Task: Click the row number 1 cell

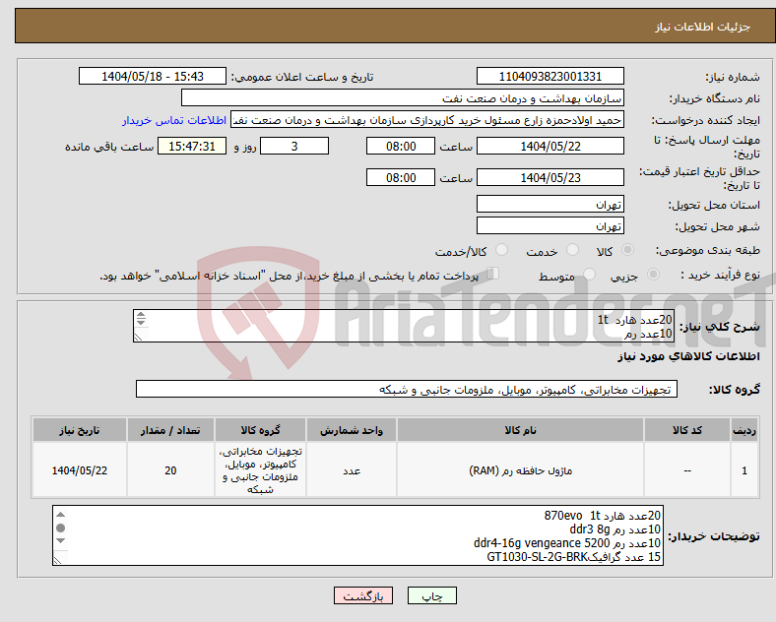Action: [744, 470]
